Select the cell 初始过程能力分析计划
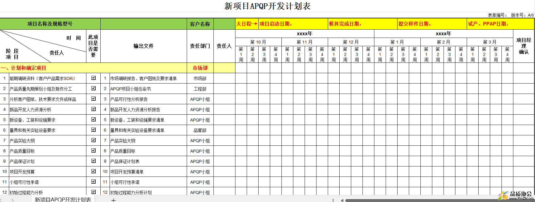This screenshot has height=202, width=535. (148, 192)
